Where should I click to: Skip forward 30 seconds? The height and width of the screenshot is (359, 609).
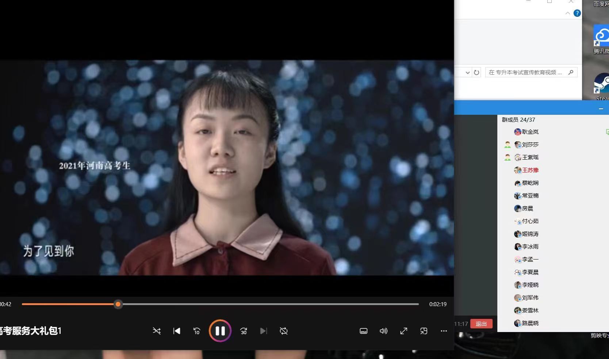point(244,331)
